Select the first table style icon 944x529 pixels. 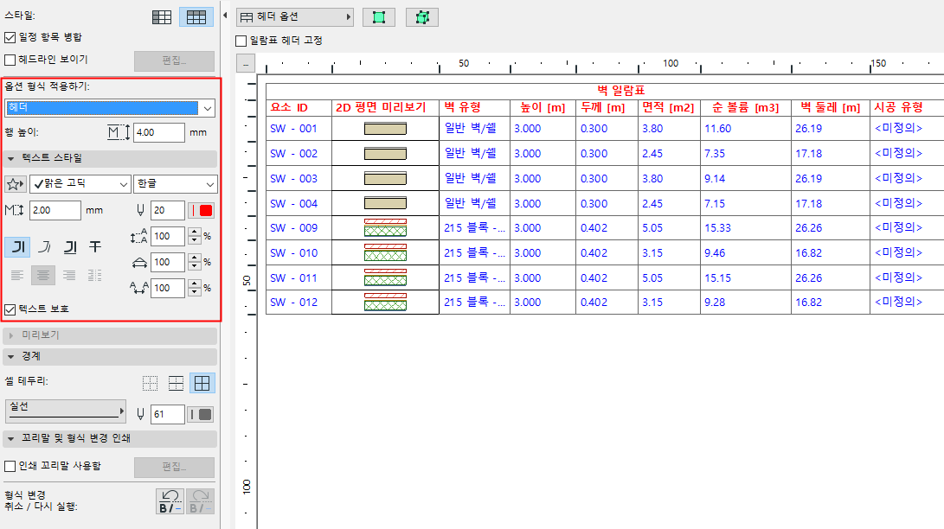point(162,16)
